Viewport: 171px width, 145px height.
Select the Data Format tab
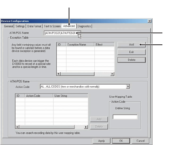[34, 26]
